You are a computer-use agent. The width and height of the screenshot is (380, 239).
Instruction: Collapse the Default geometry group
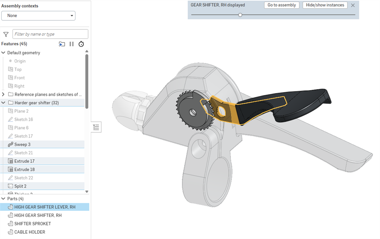[4, 53]
